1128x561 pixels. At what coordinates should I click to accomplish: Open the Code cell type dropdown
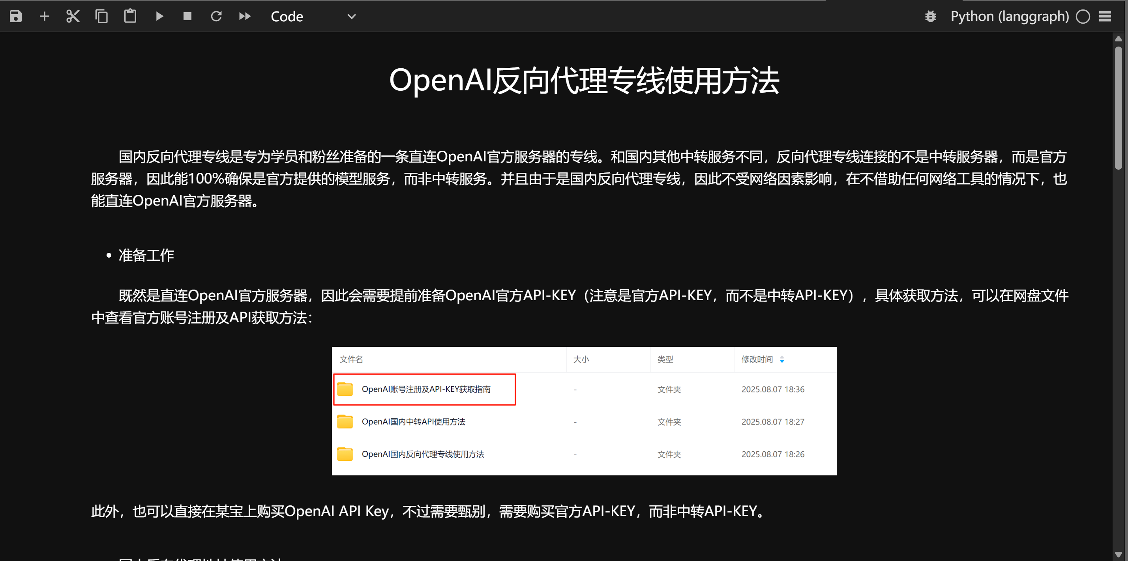click(x=313, y=17)
